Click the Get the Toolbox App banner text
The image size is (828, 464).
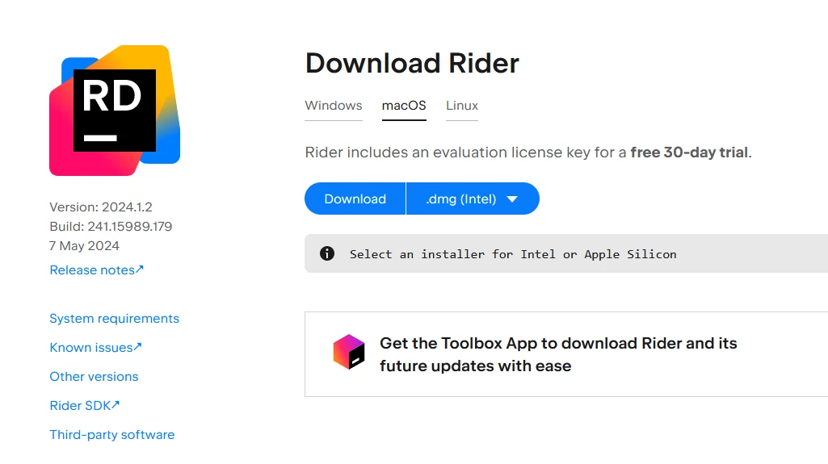[558, 354]
